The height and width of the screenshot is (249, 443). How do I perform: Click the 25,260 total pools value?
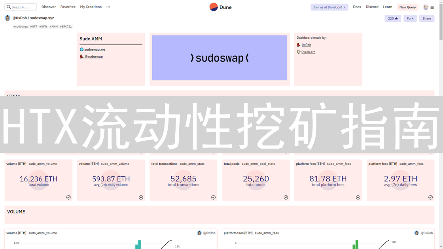click(256, 179)
